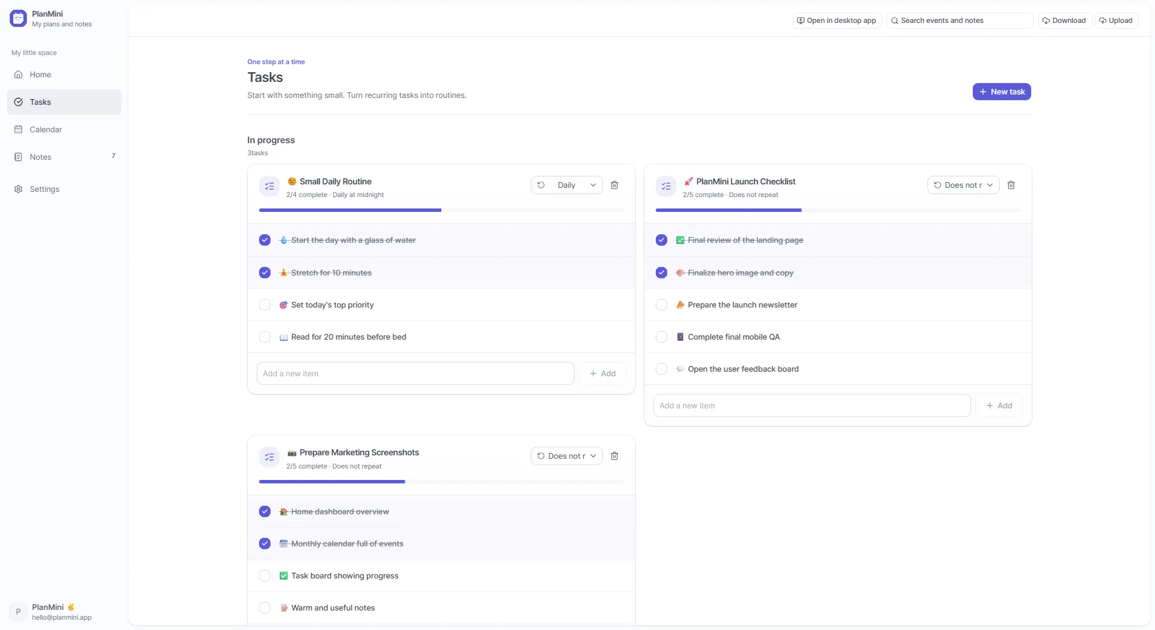This screenshot has height=630, width=1155.
Task: Check Complete final mobile QA
Action: tap(661, 337)
